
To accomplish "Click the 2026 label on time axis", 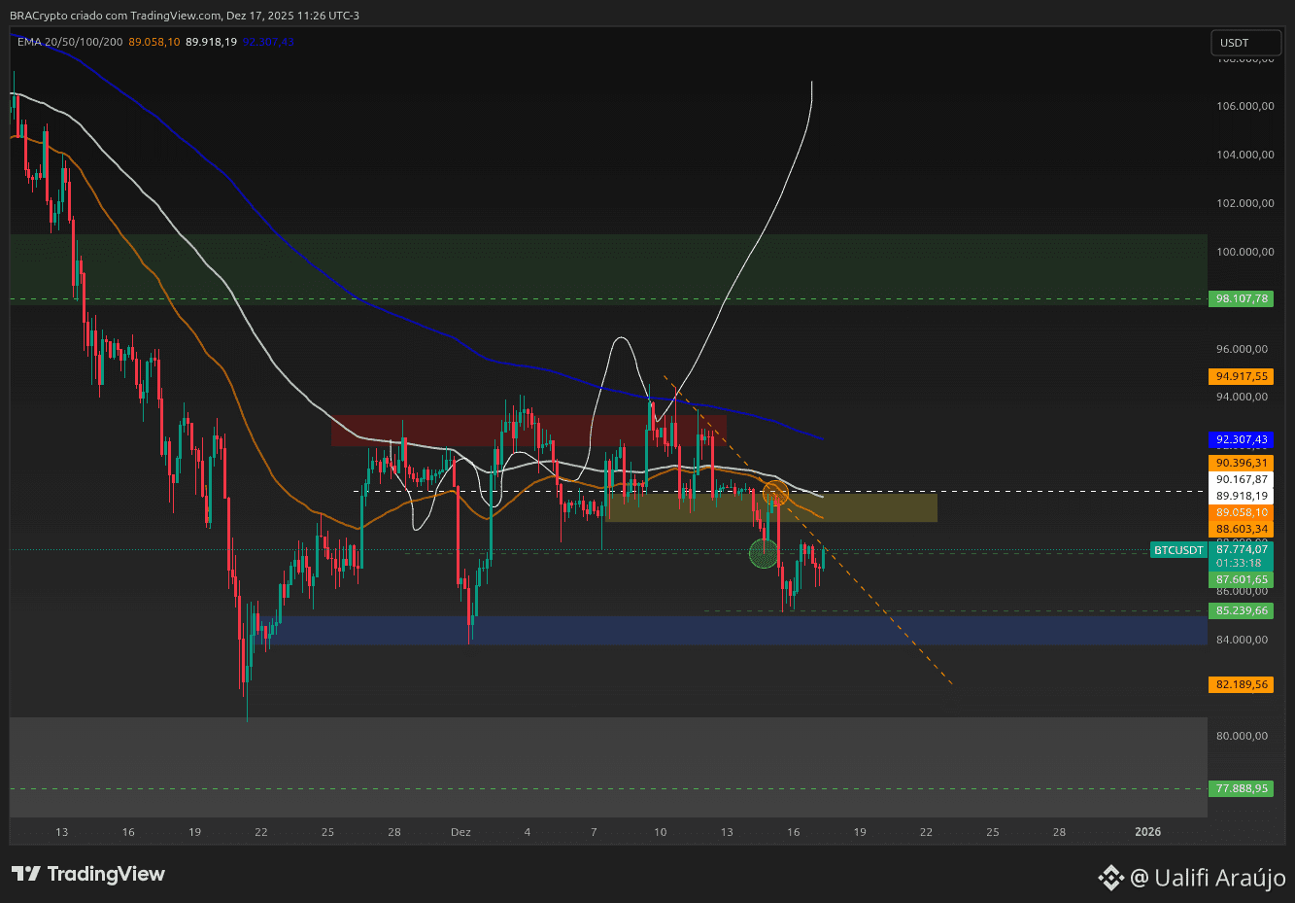I will pyautogui.click(x=1148, y=832).
